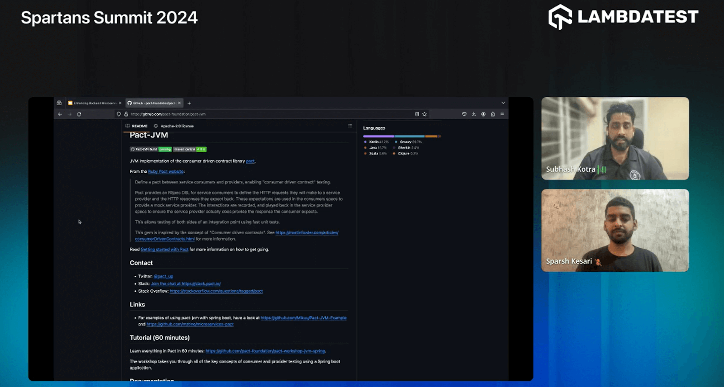Image resolution: width=724 pixels, height=387 pixels.
Task: Open the Stack Overflow tagged pact link
Action: click(x=216, y=291)
